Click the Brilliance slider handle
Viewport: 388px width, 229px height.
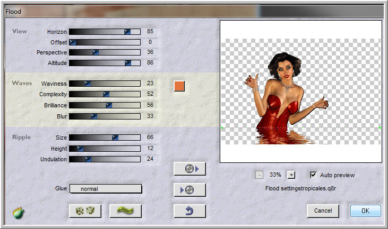109,105
